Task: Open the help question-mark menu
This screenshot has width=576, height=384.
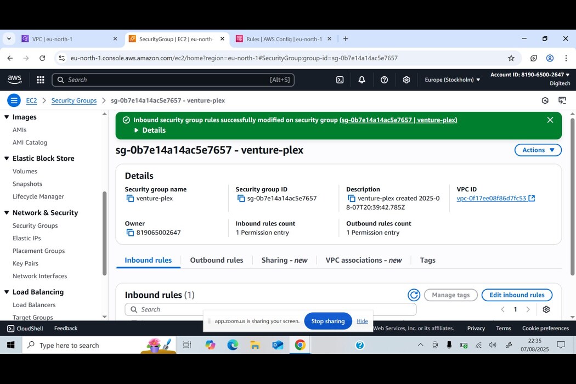Action: pos(384,80)
